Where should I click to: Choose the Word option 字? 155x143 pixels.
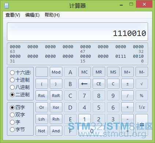[15, 122]
